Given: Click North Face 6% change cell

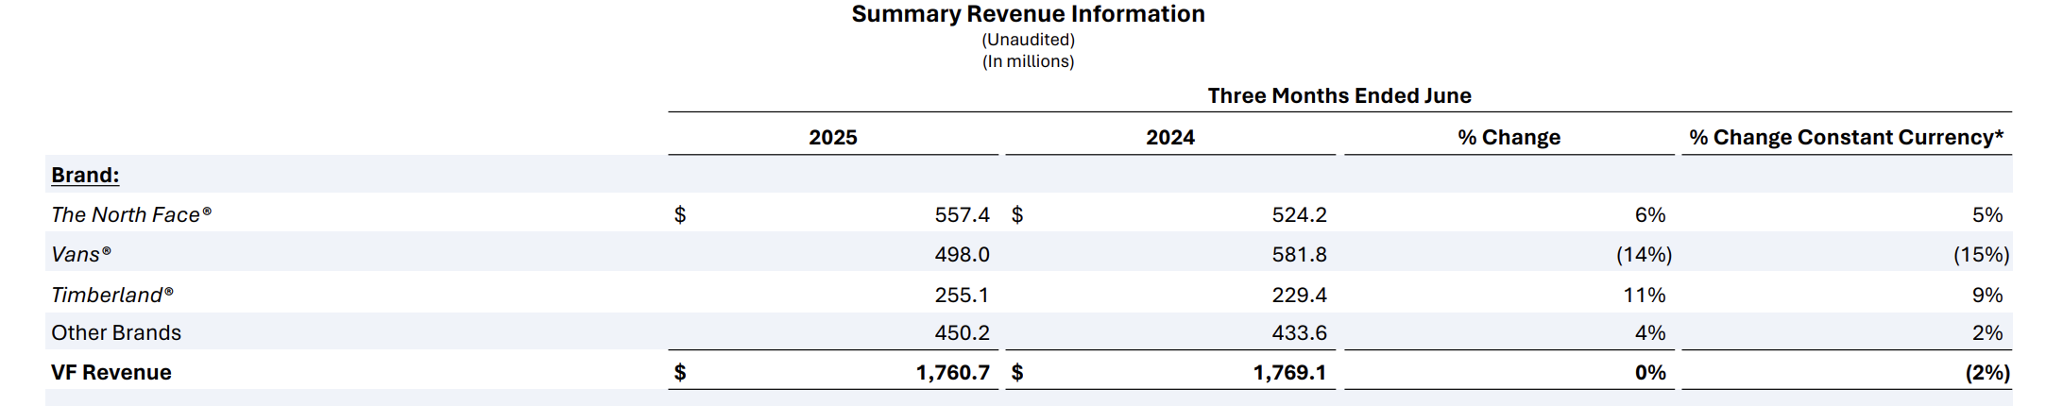Looking at the screenshot, I should tap(1650, 214).
